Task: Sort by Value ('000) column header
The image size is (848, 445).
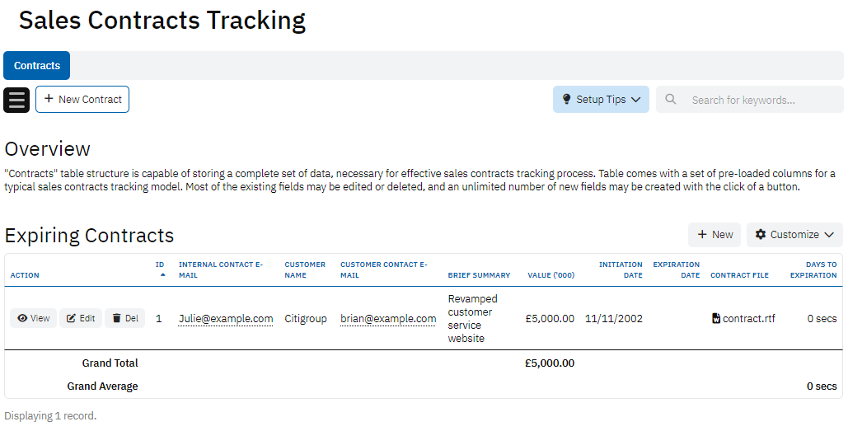Action: pyautogui.click(x=550, y=275)
